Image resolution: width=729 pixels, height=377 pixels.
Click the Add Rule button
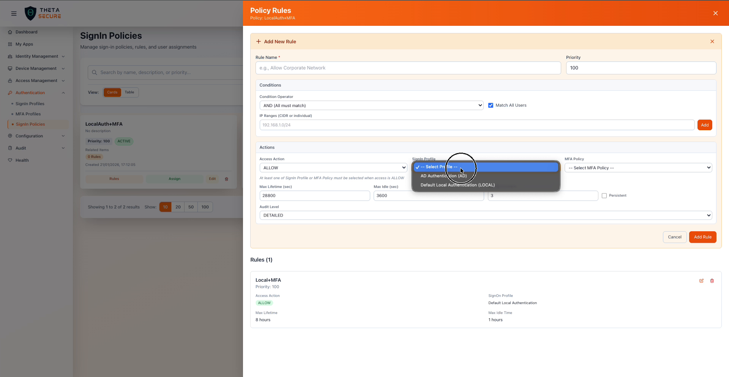702,237
